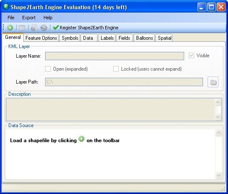Close the Shape2Earth window
228x194 pixels.
coord(221,7)
